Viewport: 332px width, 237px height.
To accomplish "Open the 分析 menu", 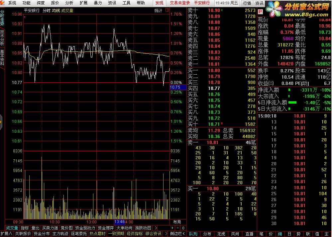I will [69, 3].
